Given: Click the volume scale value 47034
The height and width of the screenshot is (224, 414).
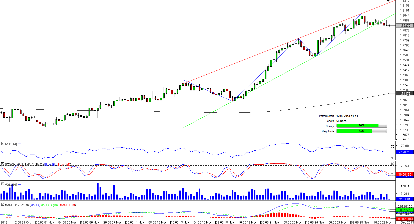Looking at the screenshot, I should (405, 186).
